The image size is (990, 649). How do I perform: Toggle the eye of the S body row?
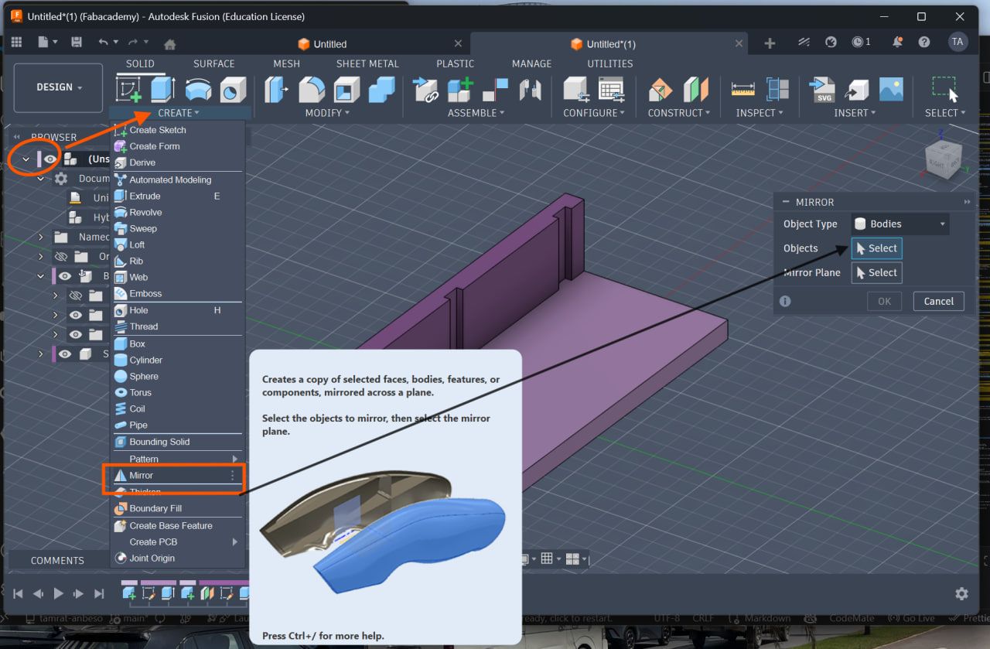pyautogui.click(x=65, y=354)
